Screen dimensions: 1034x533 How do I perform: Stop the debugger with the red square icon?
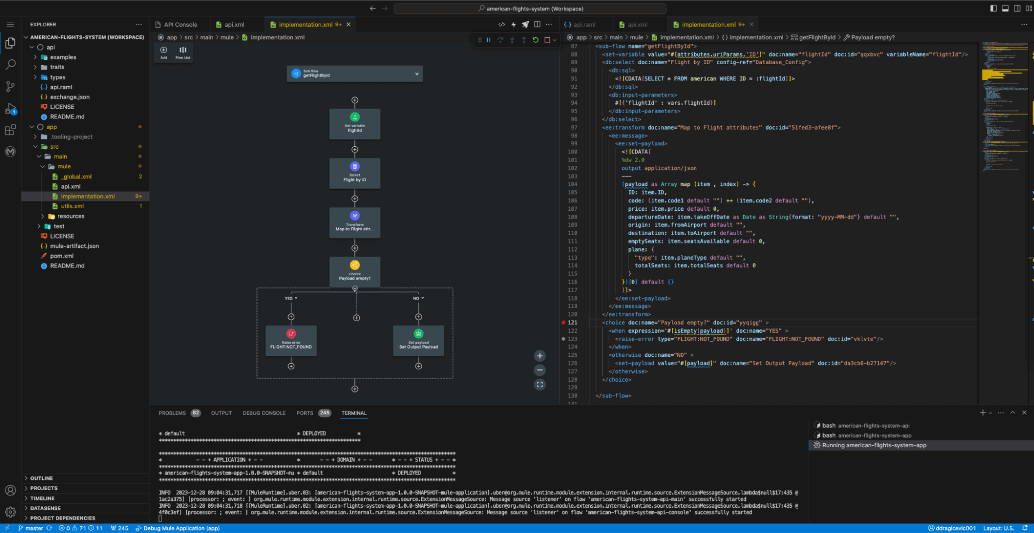(x=547, y=40)
